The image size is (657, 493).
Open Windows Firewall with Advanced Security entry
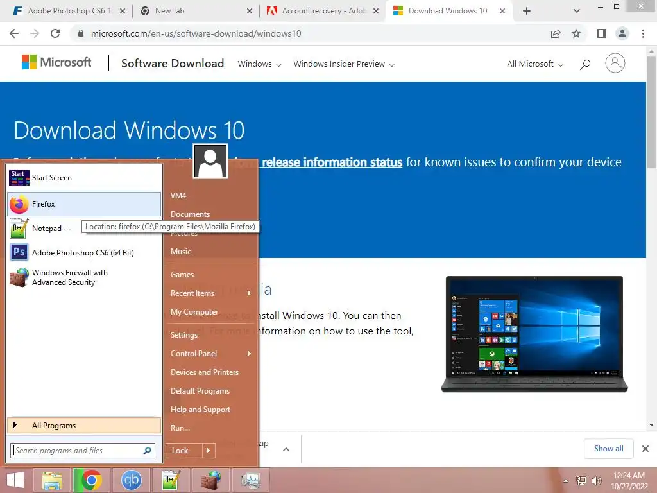pyautogui.click(x=84, y=277)
